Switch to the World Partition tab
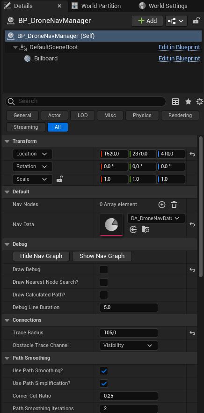The height and width of the screenshot is (413, 204). coord(96,6)
